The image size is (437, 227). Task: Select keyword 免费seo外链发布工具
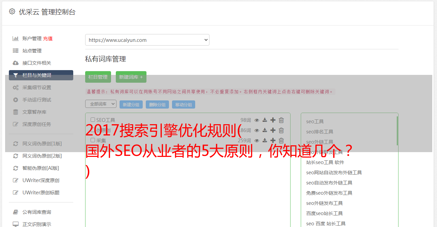pos(329,193)
